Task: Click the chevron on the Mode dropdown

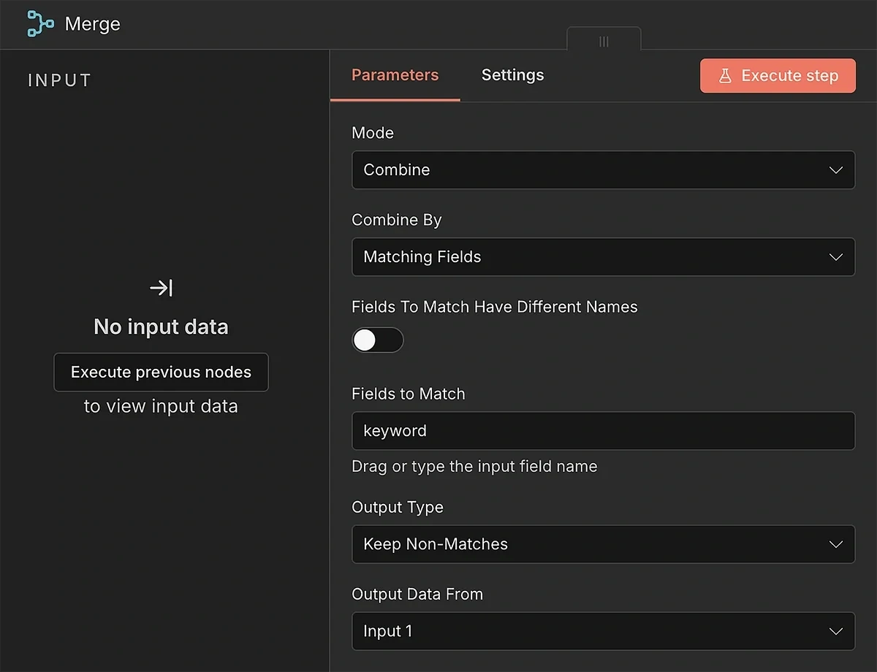Action: click(836, 169)
